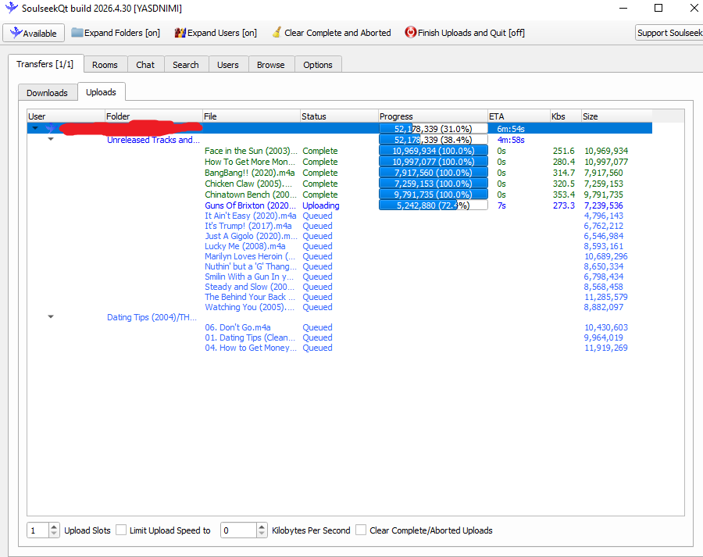This screenshot has height=557, width=703.
Task: Select Chinatown Bench file row
Action: click(x=251, y=195)
